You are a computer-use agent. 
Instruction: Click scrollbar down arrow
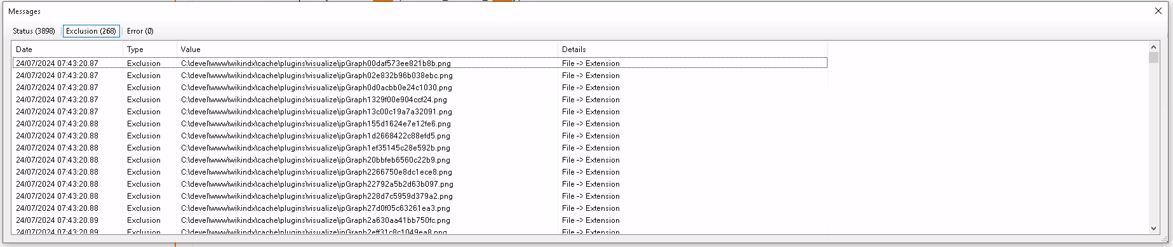(x=1154, y=229)
